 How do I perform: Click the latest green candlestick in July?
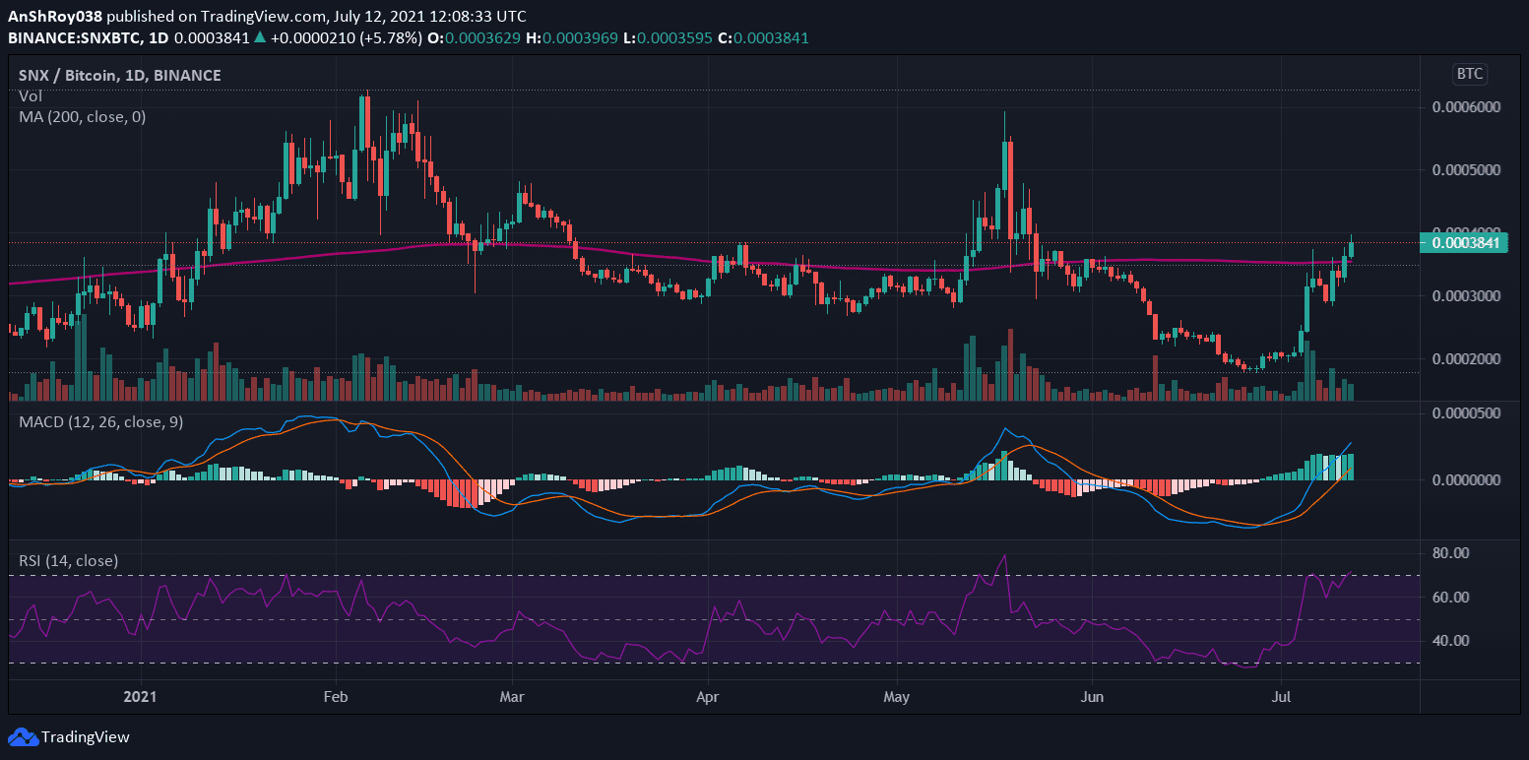[1351, 249]
